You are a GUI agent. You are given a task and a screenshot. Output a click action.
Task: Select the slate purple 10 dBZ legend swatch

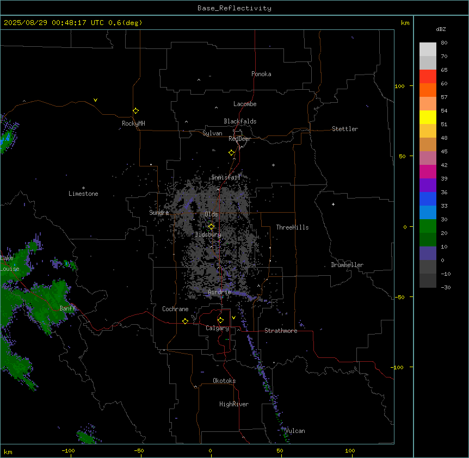(428, 253)
